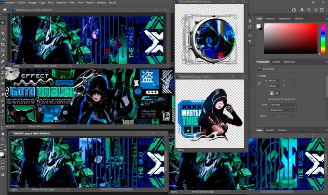
Task: Open the 8 bits/canal dropdown
Action: (x=283, y=110)
